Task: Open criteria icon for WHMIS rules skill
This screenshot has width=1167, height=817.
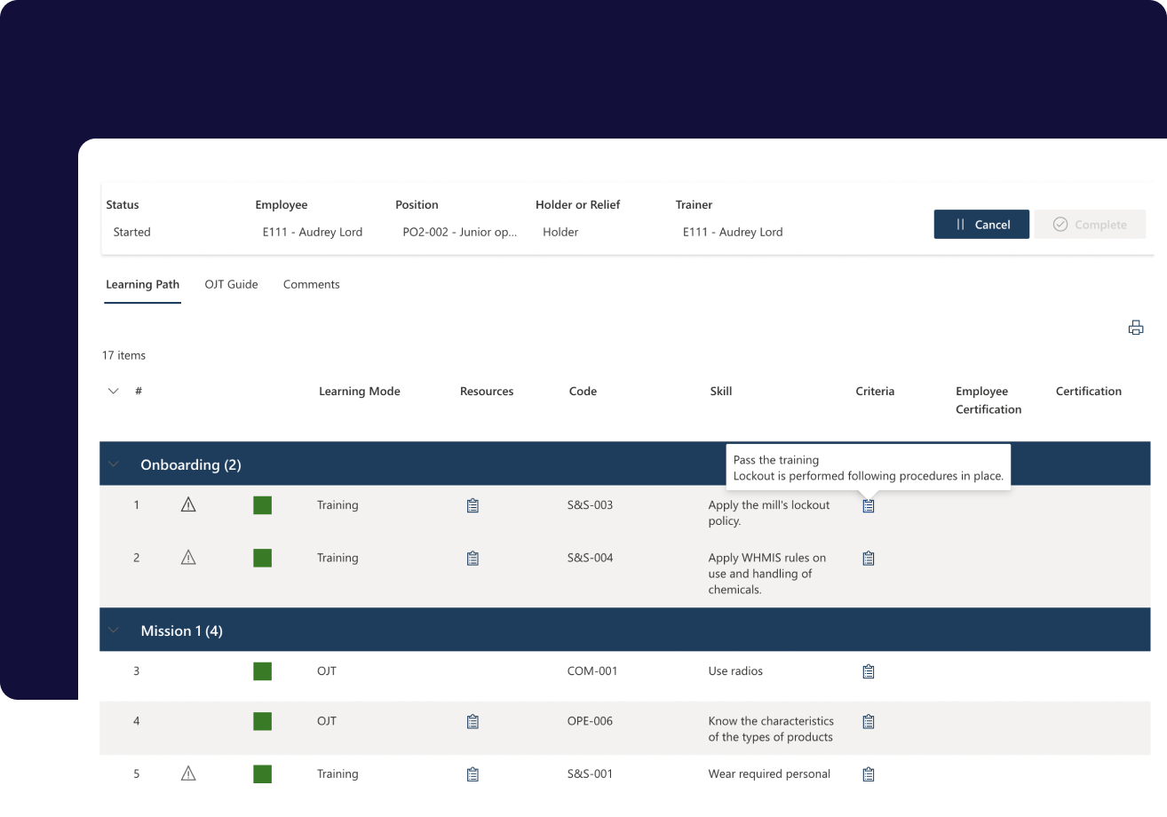Action: coord(869,559)
